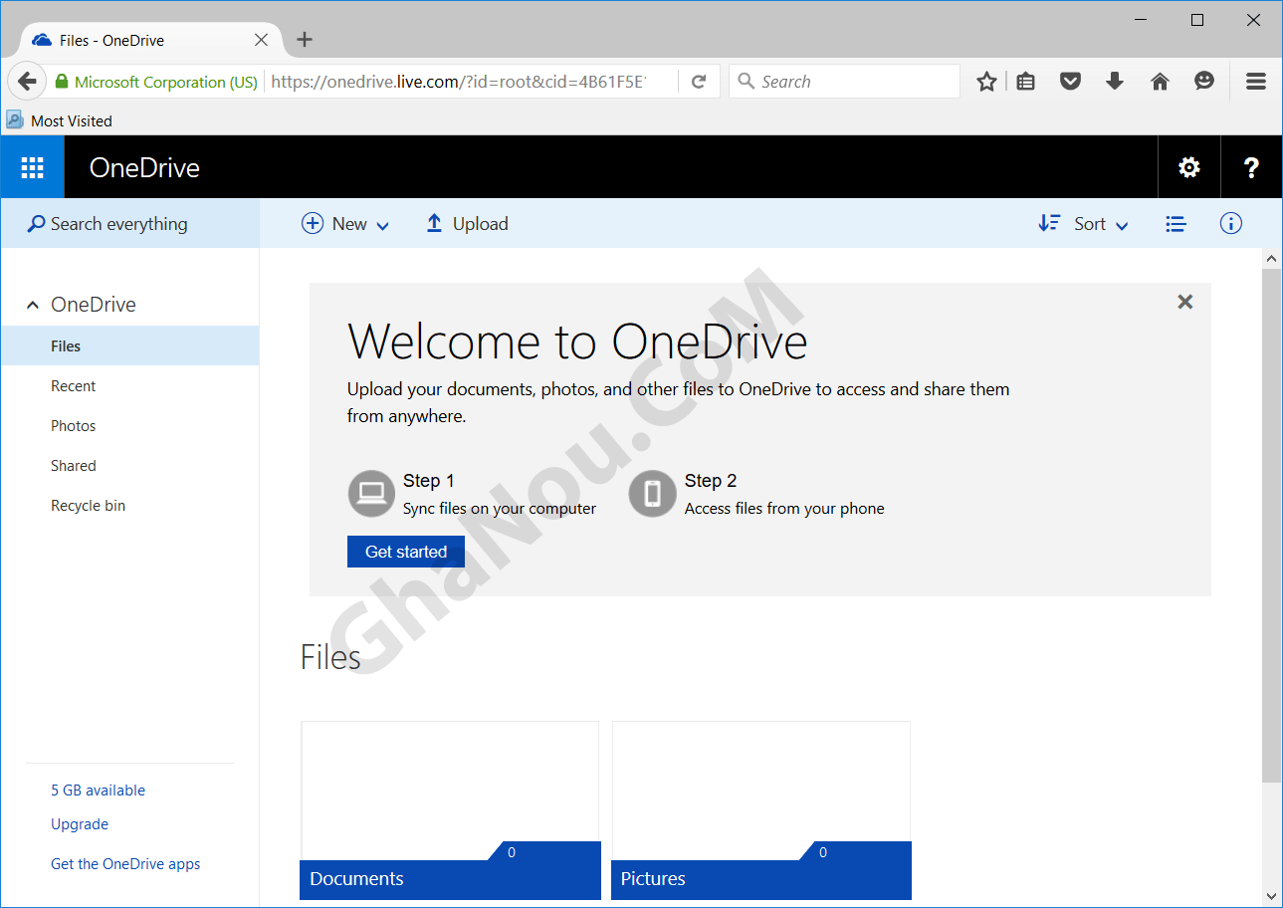Click the scrollbar up arrow

point(1271,258)
